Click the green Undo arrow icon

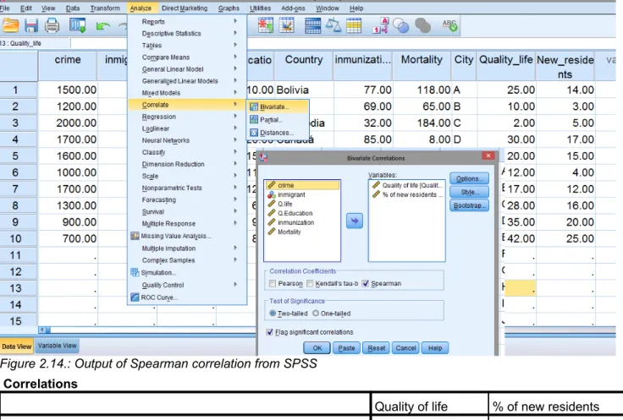pos(103,26)
